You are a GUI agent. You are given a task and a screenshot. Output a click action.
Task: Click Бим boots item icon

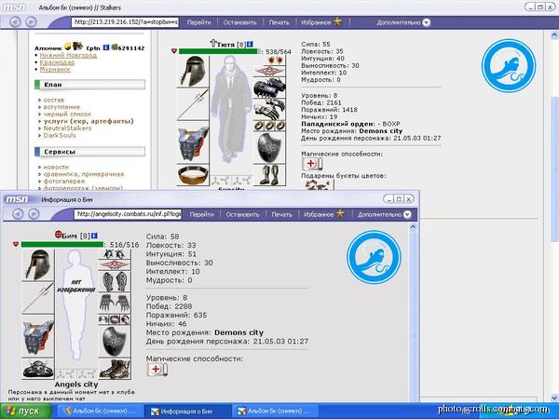click(x=115, y=369)
